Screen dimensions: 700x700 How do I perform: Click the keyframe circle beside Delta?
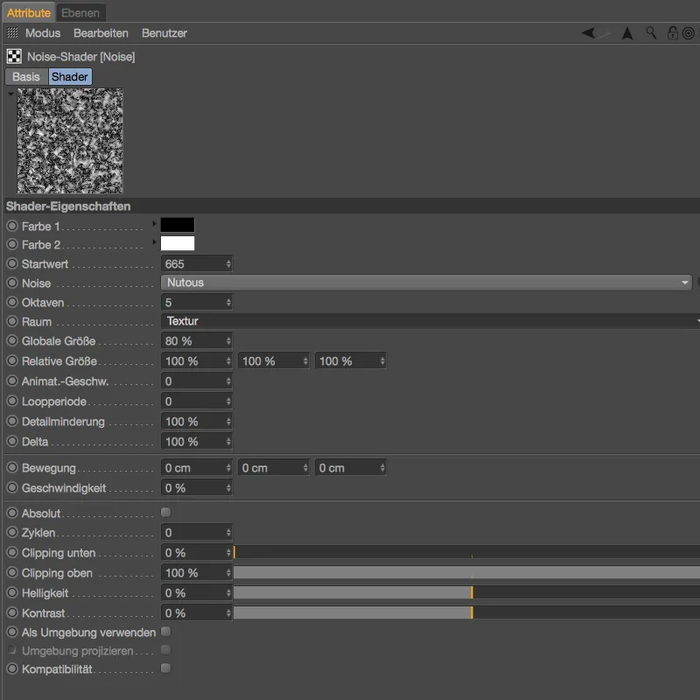12,441
